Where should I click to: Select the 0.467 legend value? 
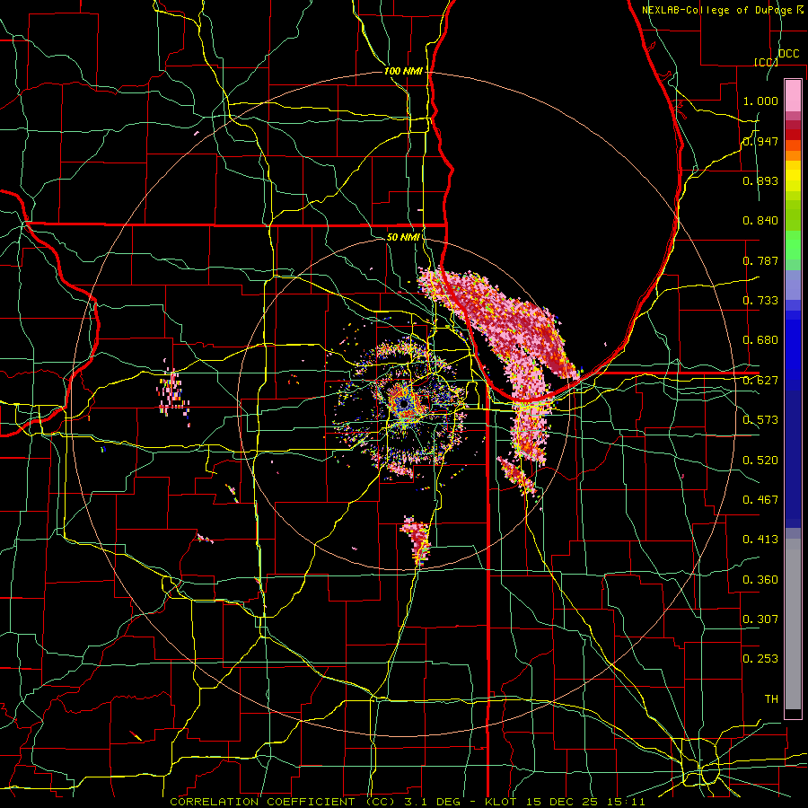click(x=760, y=500)
